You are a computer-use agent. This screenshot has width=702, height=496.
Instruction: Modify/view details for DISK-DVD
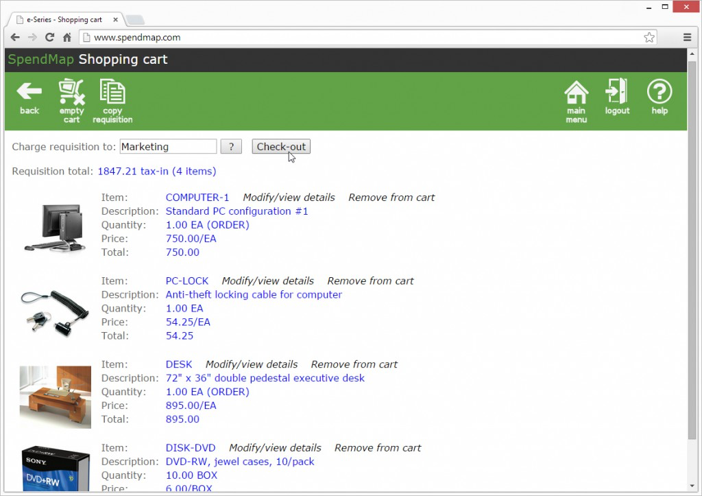click(275, 447)
